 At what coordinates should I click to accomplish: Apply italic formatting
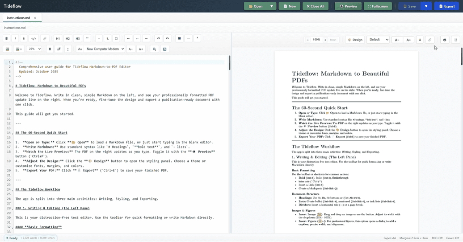pyautogui.click(x=15, y=39)
